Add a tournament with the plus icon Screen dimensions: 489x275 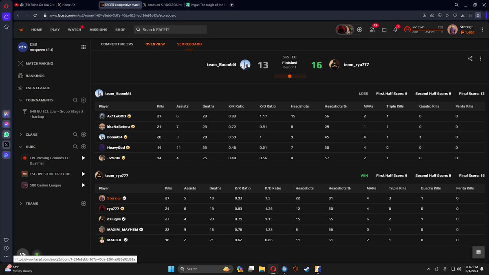pyautogui.click(x=84, y=100)
